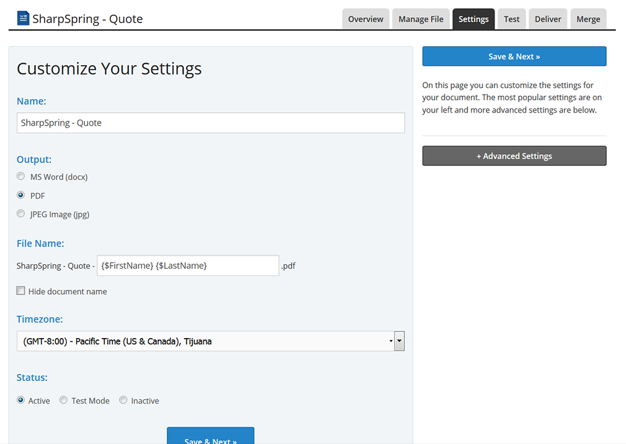The width and height of the screenshot is (626, 444).
Task: Open the Timezone dropdown list
Action: click(205, 341)
